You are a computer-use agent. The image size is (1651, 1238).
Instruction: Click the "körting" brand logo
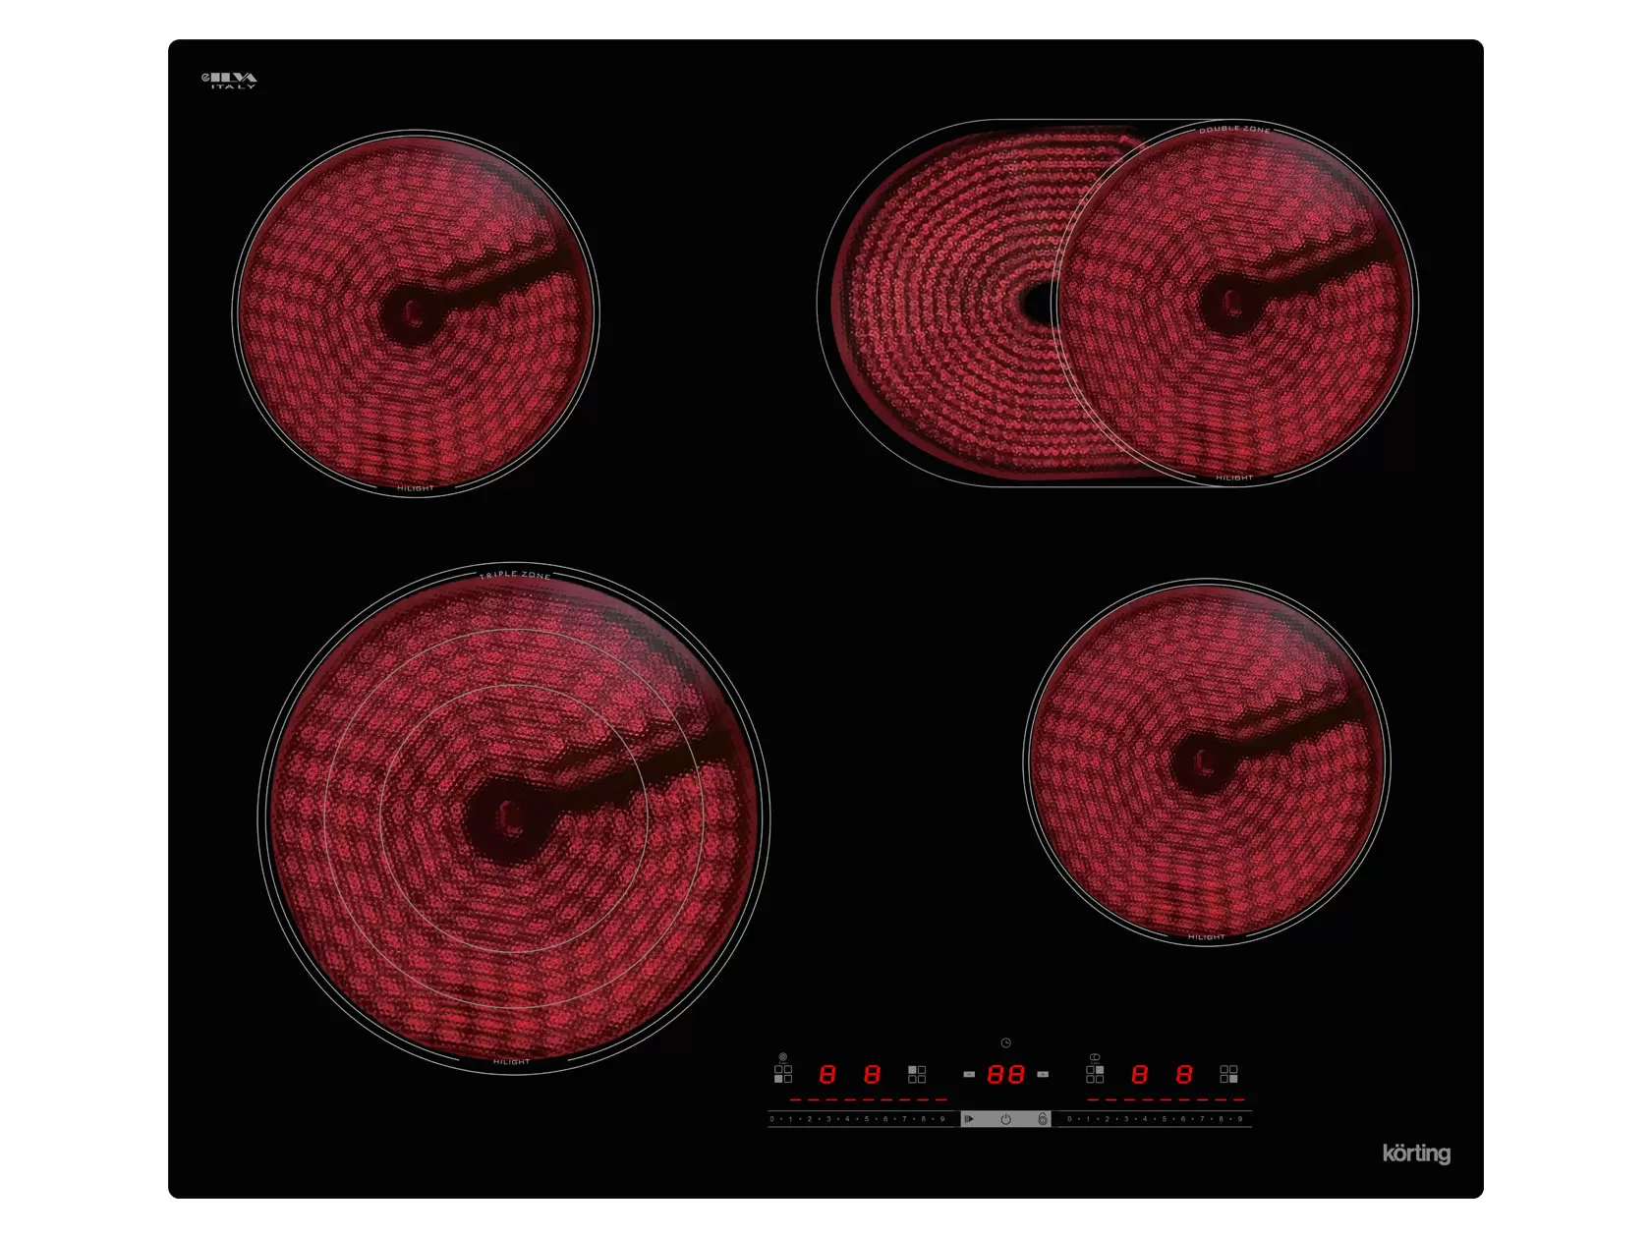click(x=1416, y=1154)
